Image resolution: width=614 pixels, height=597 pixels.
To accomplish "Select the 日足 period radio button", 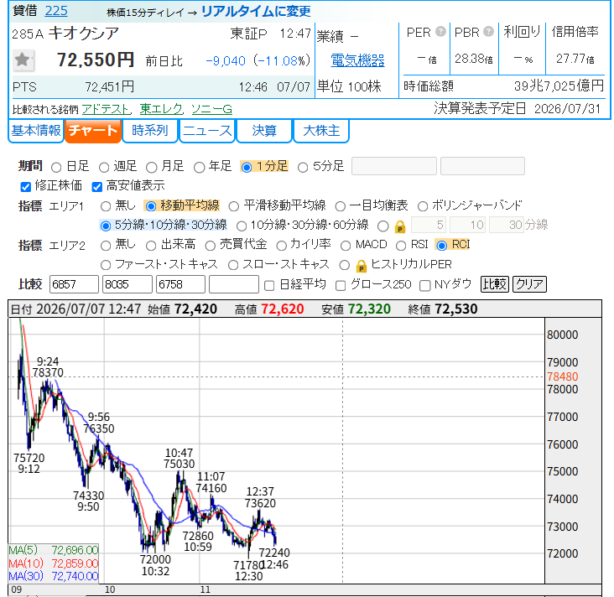I will point(56,168).
